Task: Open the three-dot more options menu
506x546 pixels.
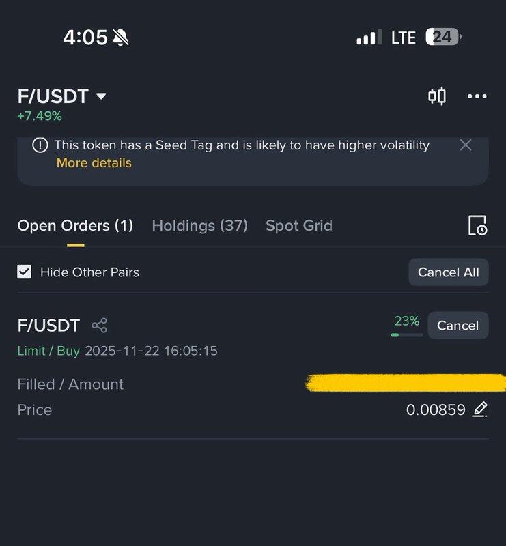Action: tap(477, 96)
